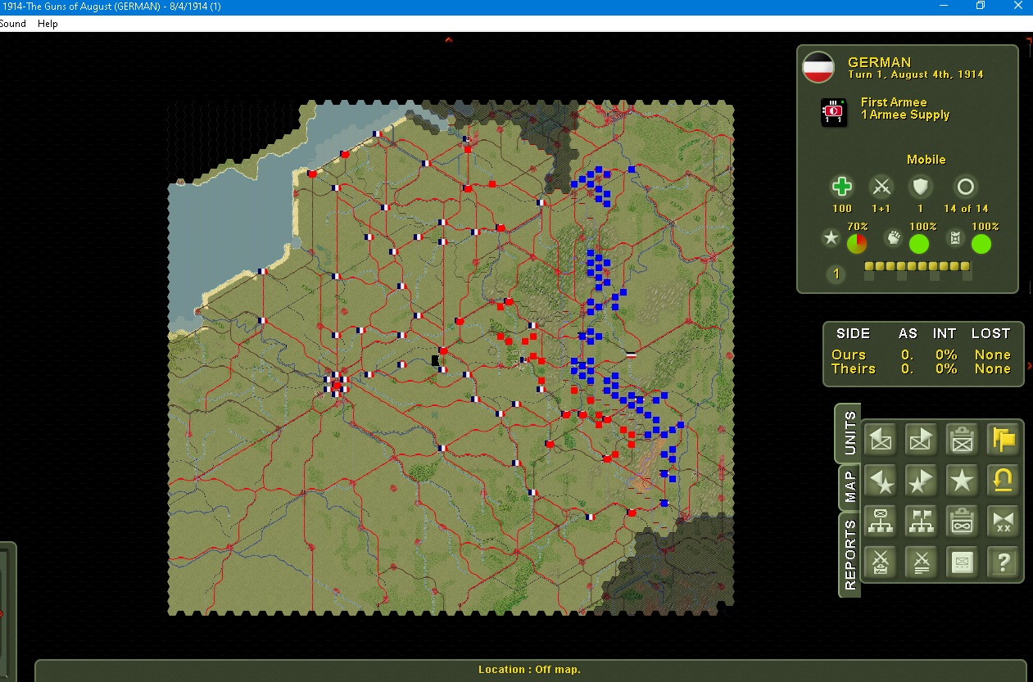Click the yellow flags button
Screen dimensions: 1033x682
pyautogui.click(x=1003, y=440)
